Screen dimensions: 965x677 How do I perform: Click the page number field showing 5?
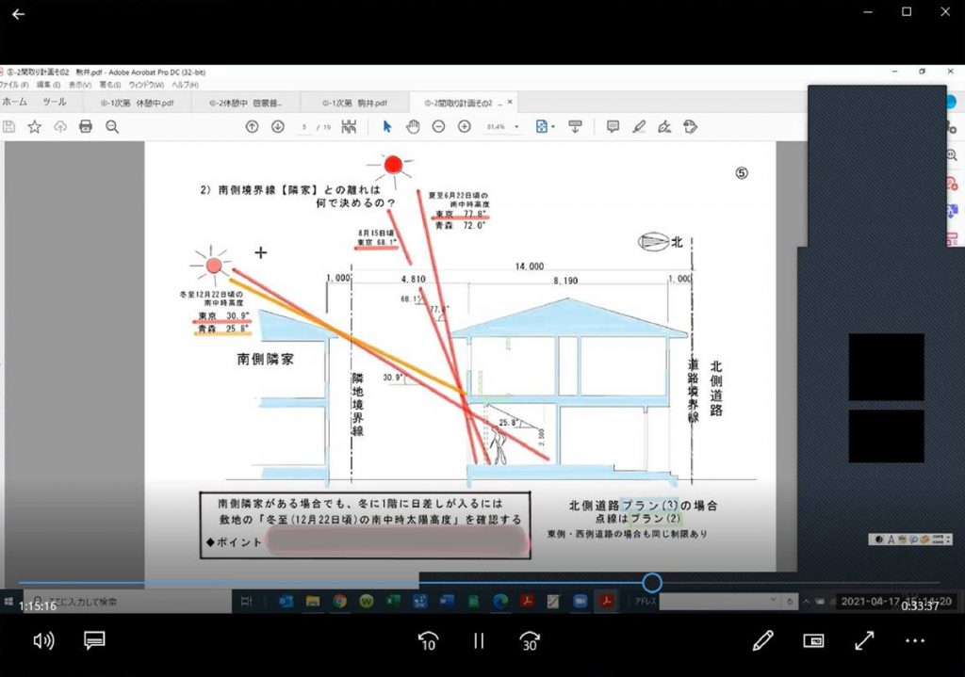(x=304, y=127)
